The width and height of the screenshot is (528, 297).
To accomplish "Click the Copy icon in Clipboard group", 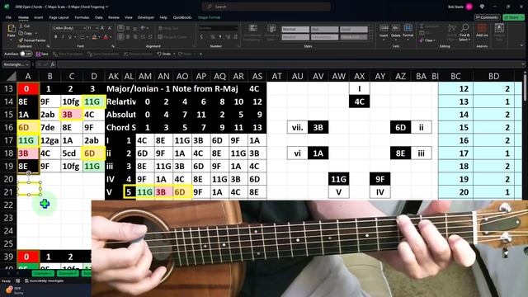I will coord(21,33).
